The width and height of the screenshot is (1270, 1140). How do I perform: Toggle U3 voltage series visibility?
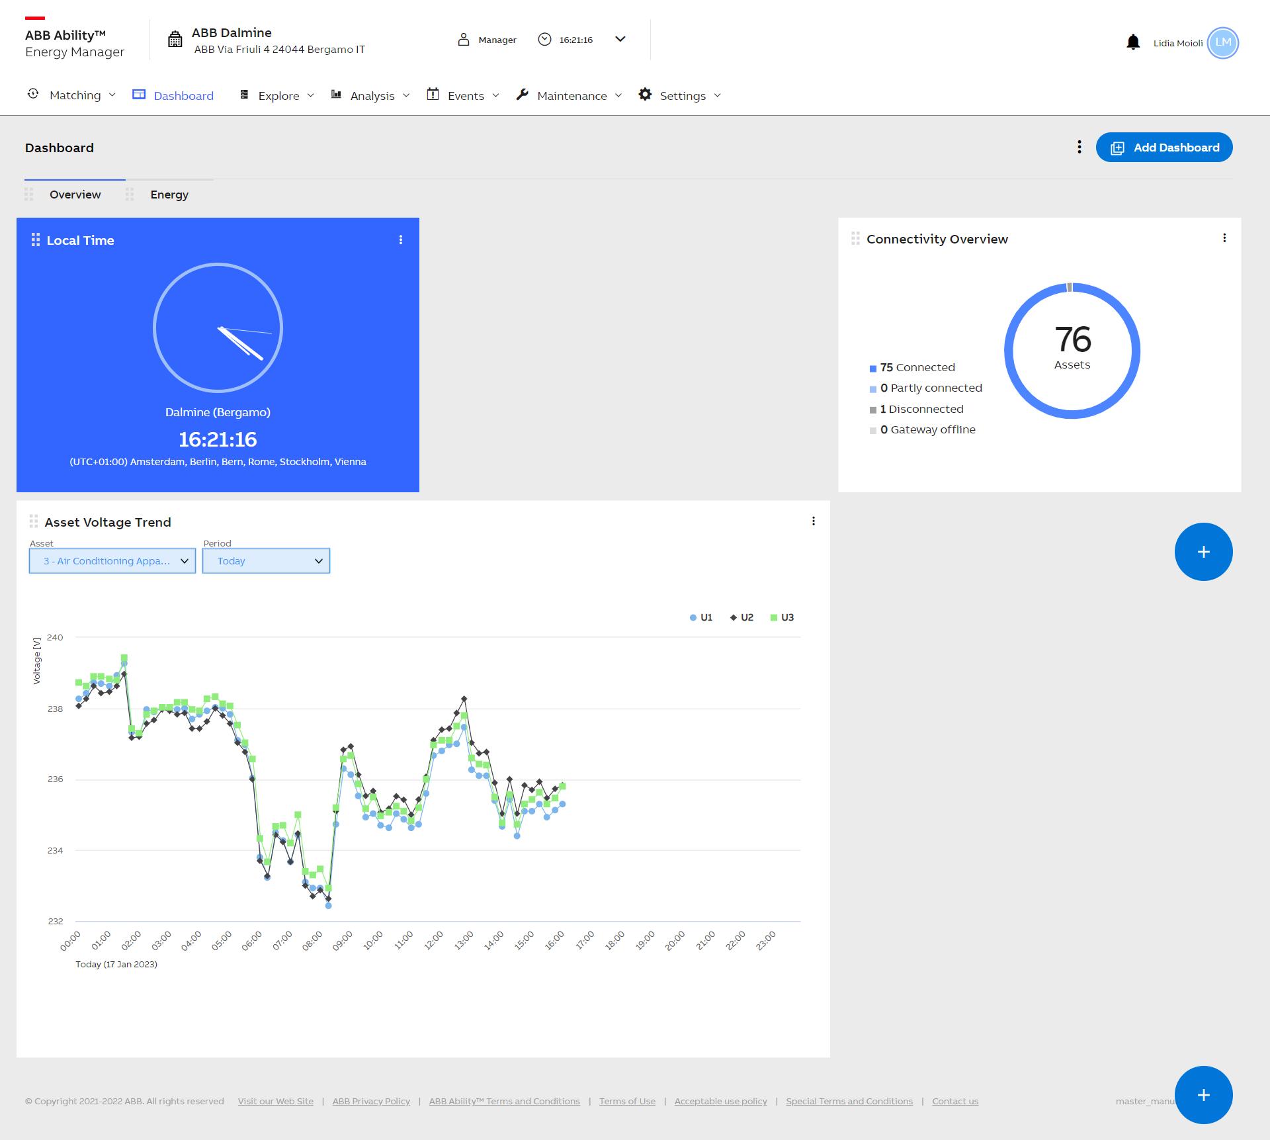point(784,617)
